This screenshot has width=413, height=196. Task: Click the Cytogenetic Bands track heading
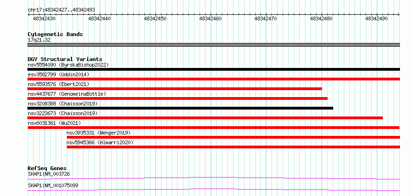click(x=55, y=34)
